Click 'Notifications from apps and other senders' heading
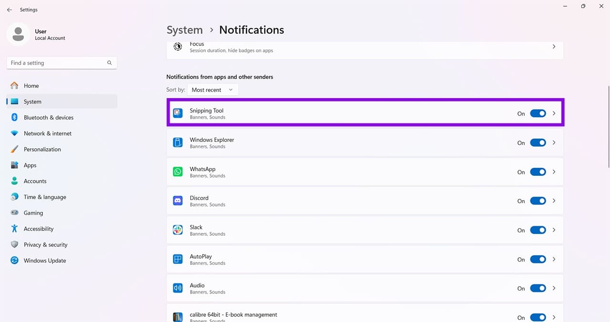Viewport: 610px width, 322px height. (220, 77)
